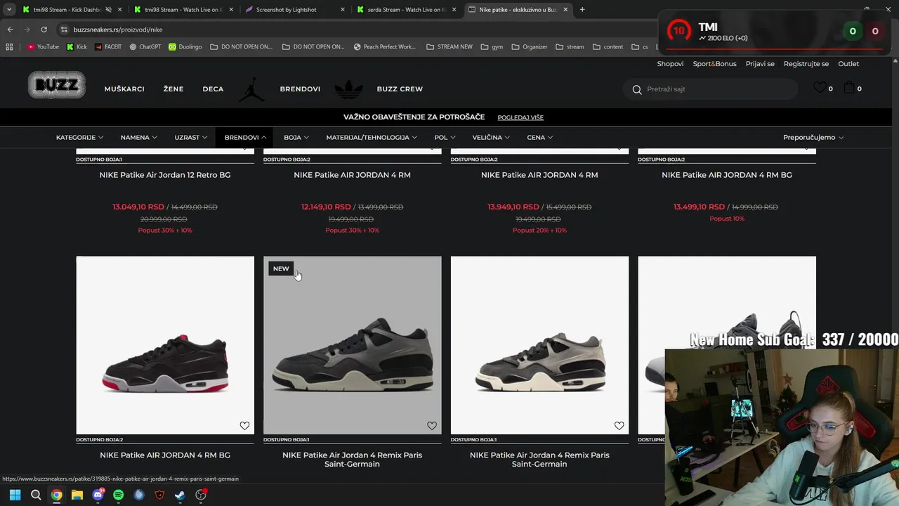Open File Explorer from taskbar
The height and width of the screenshot is (506, 899).
77,495
